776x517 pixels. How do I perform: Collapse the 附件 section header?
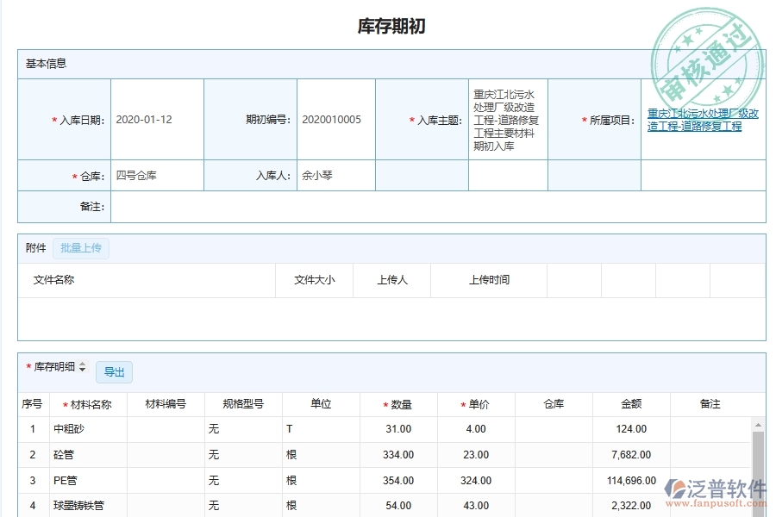[35, 248]
